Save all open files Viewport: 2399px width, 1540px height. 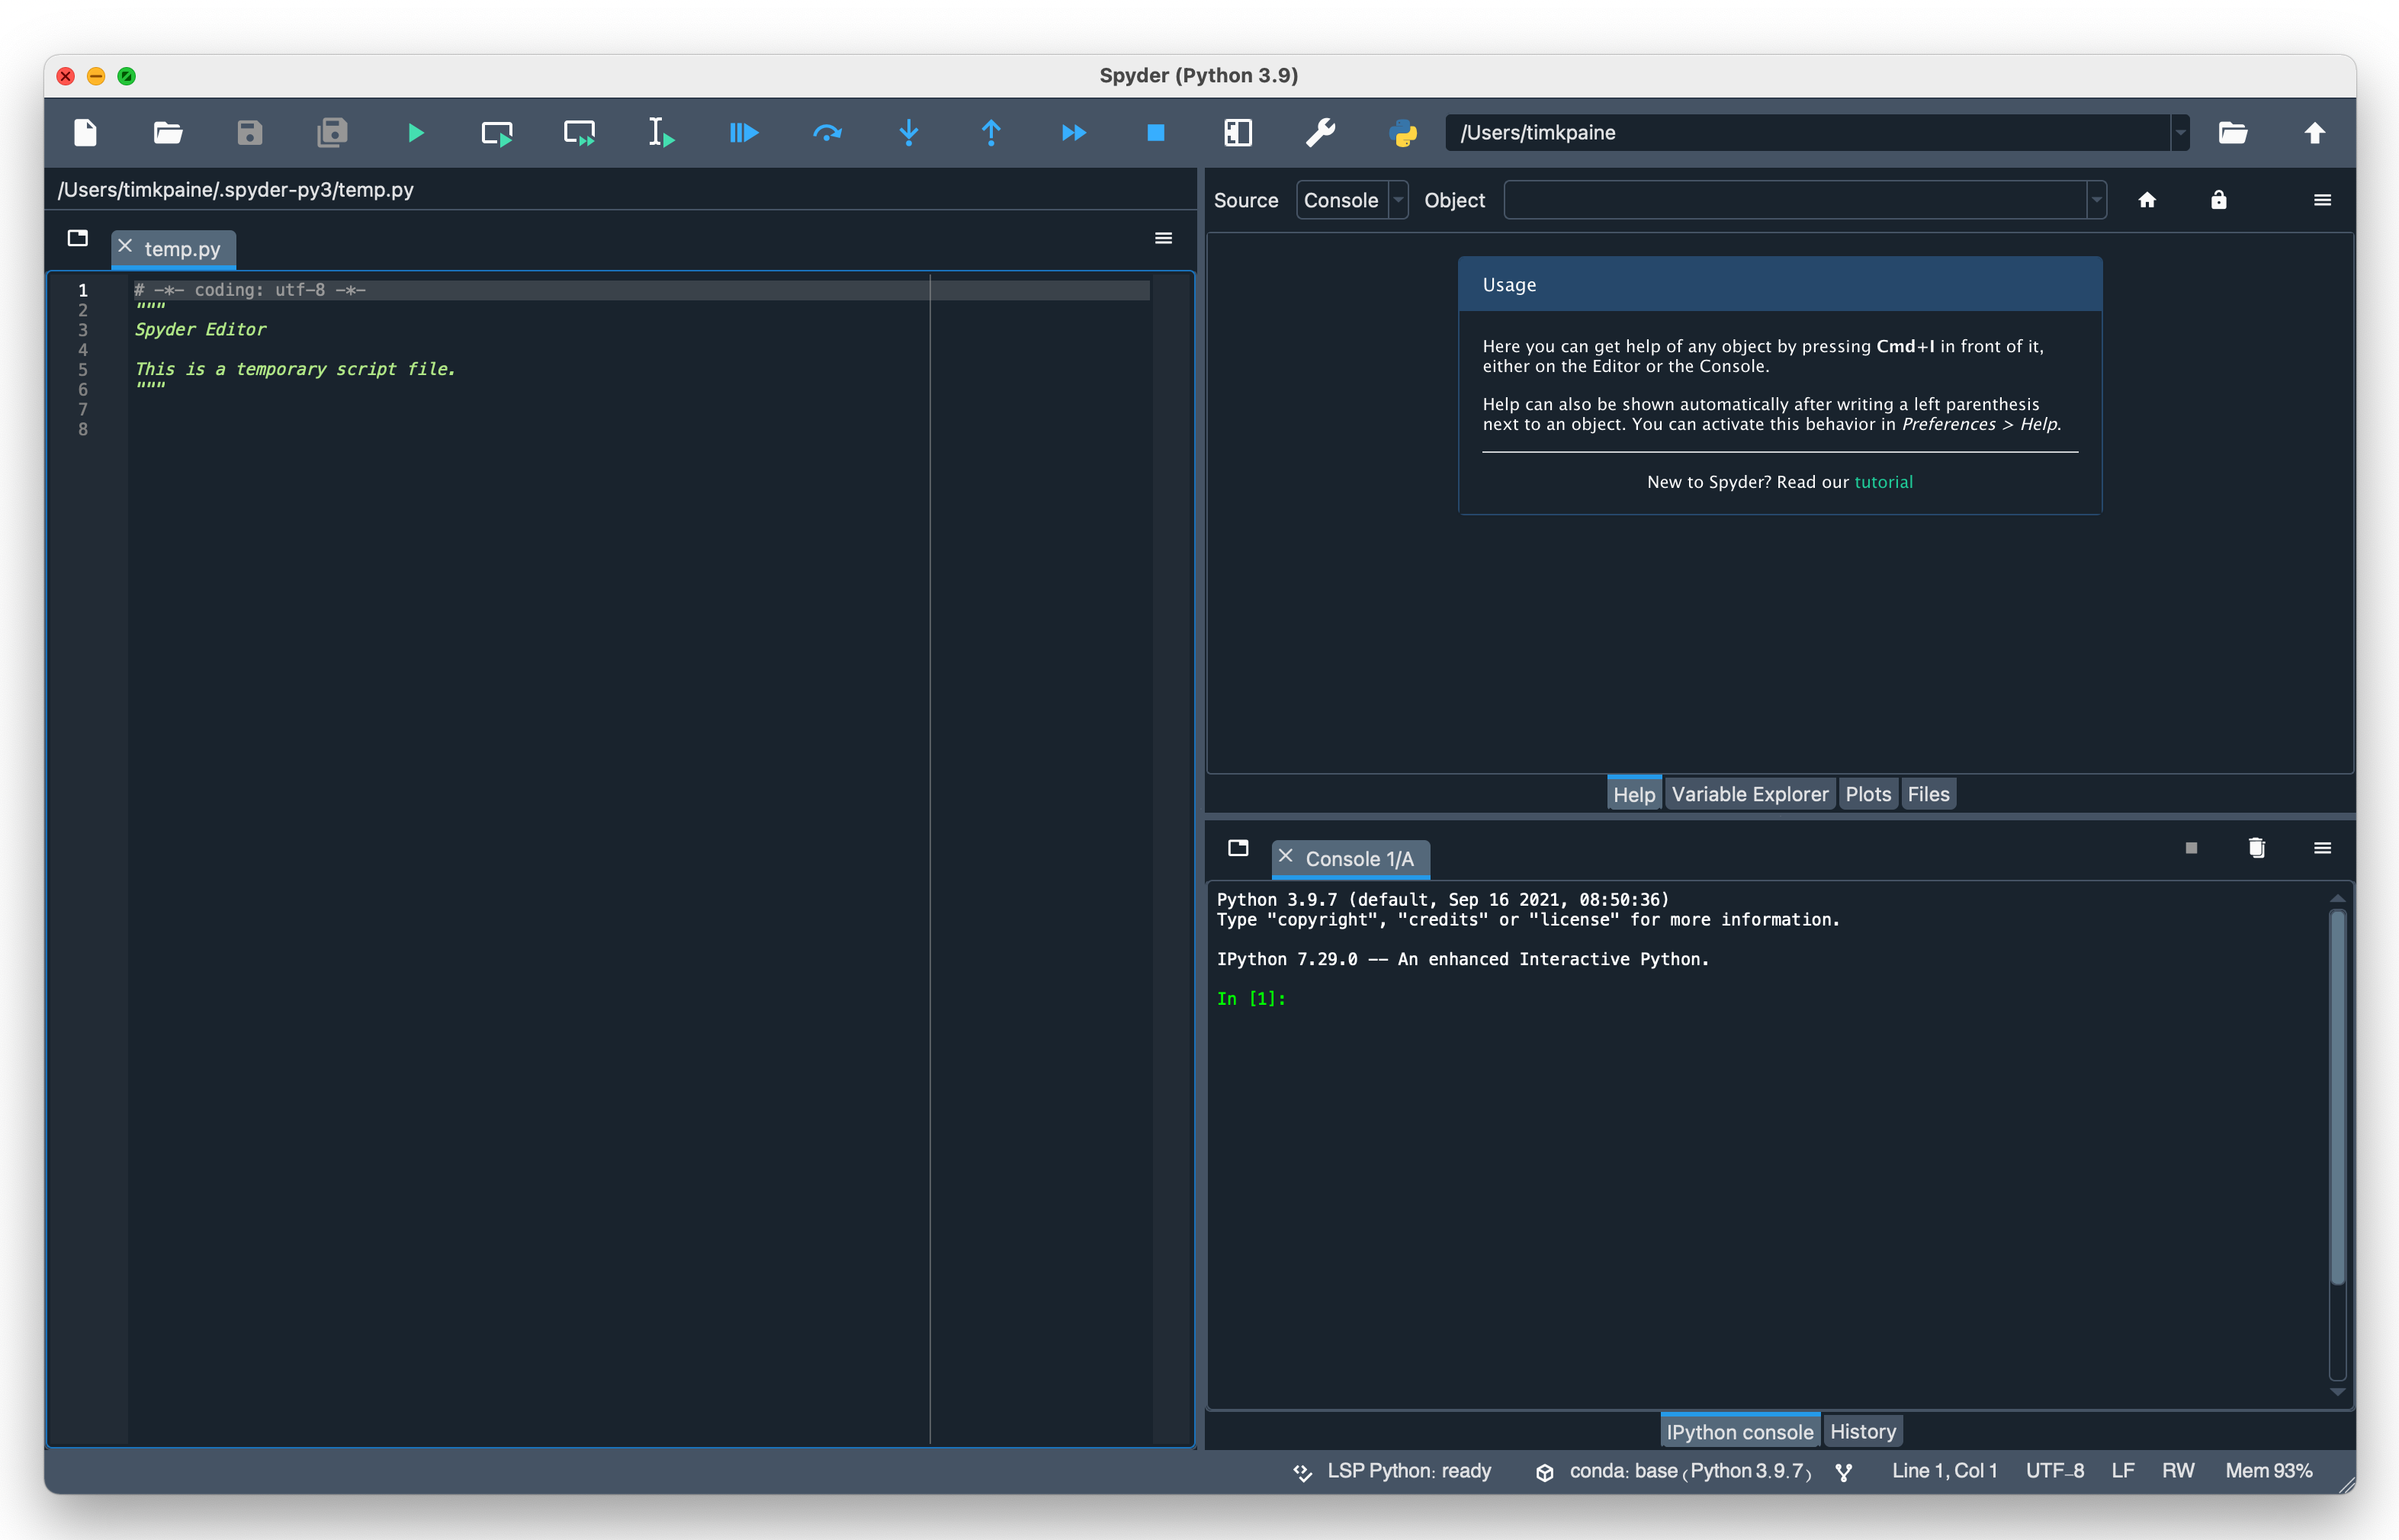331,132
